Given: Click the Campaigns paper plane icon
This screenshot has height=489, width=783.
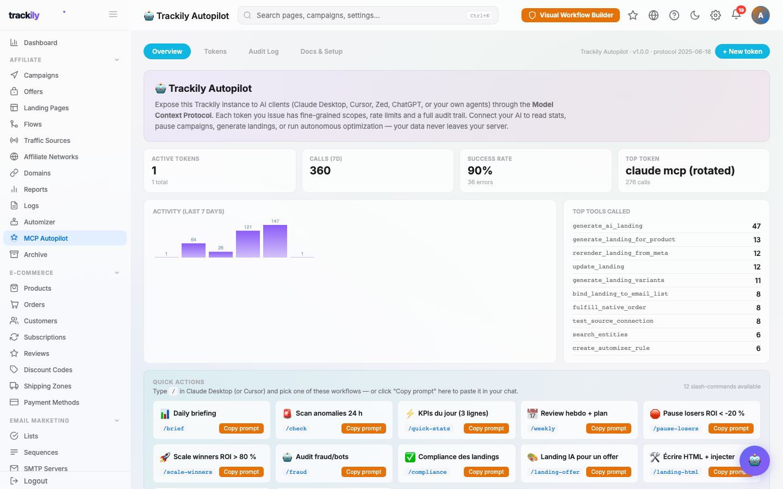Looking at the screenshot, I should 14,75.
